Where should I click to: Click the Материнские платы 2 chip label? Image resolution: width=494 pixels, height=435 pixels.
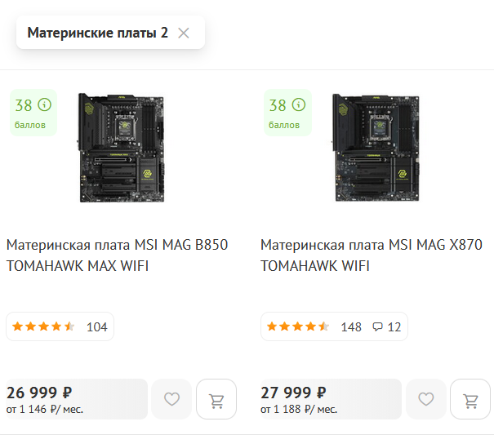(x=97, y=33)
